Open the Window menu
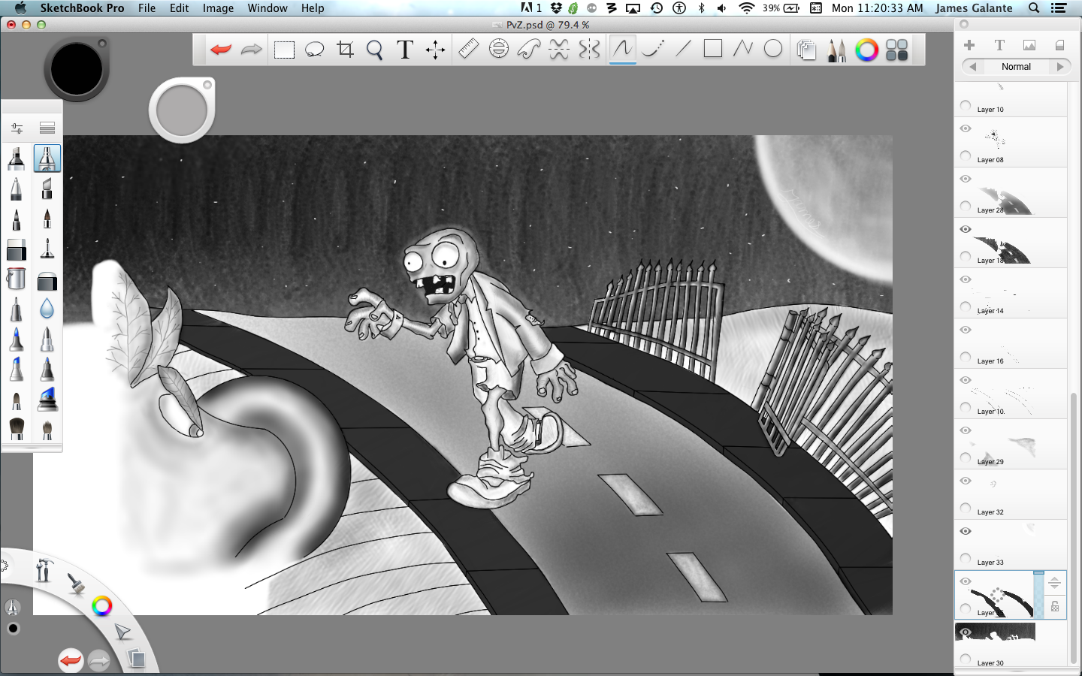This screenshot has height=676, width=1082. coord(267,8)
